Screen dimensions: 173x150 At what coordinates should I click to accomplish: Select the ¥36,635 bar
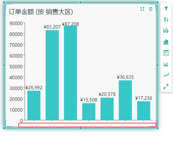click(125, 100)
